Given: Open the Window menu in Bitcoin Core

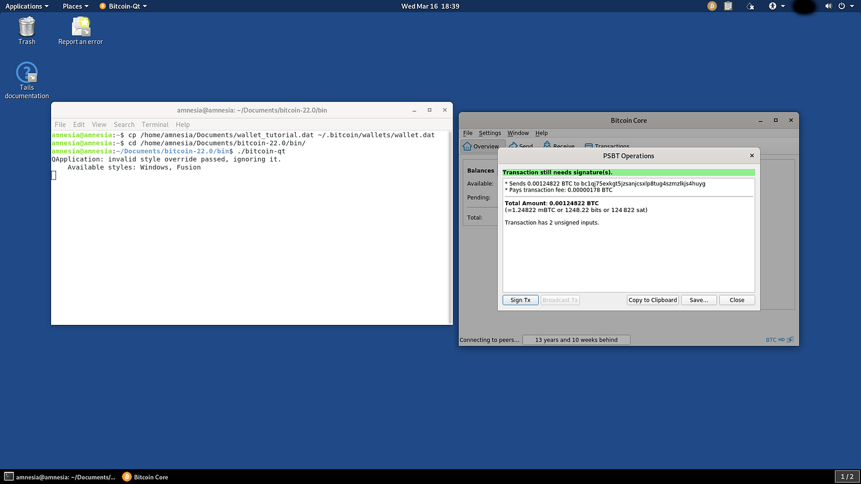Looking at the screenshot, I should [x=518, y=133].
